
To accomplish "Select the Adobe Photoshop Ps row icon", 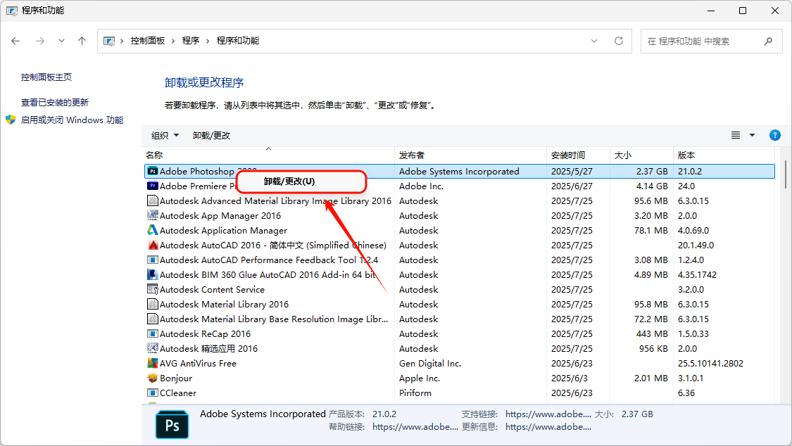I will [153, 171].
